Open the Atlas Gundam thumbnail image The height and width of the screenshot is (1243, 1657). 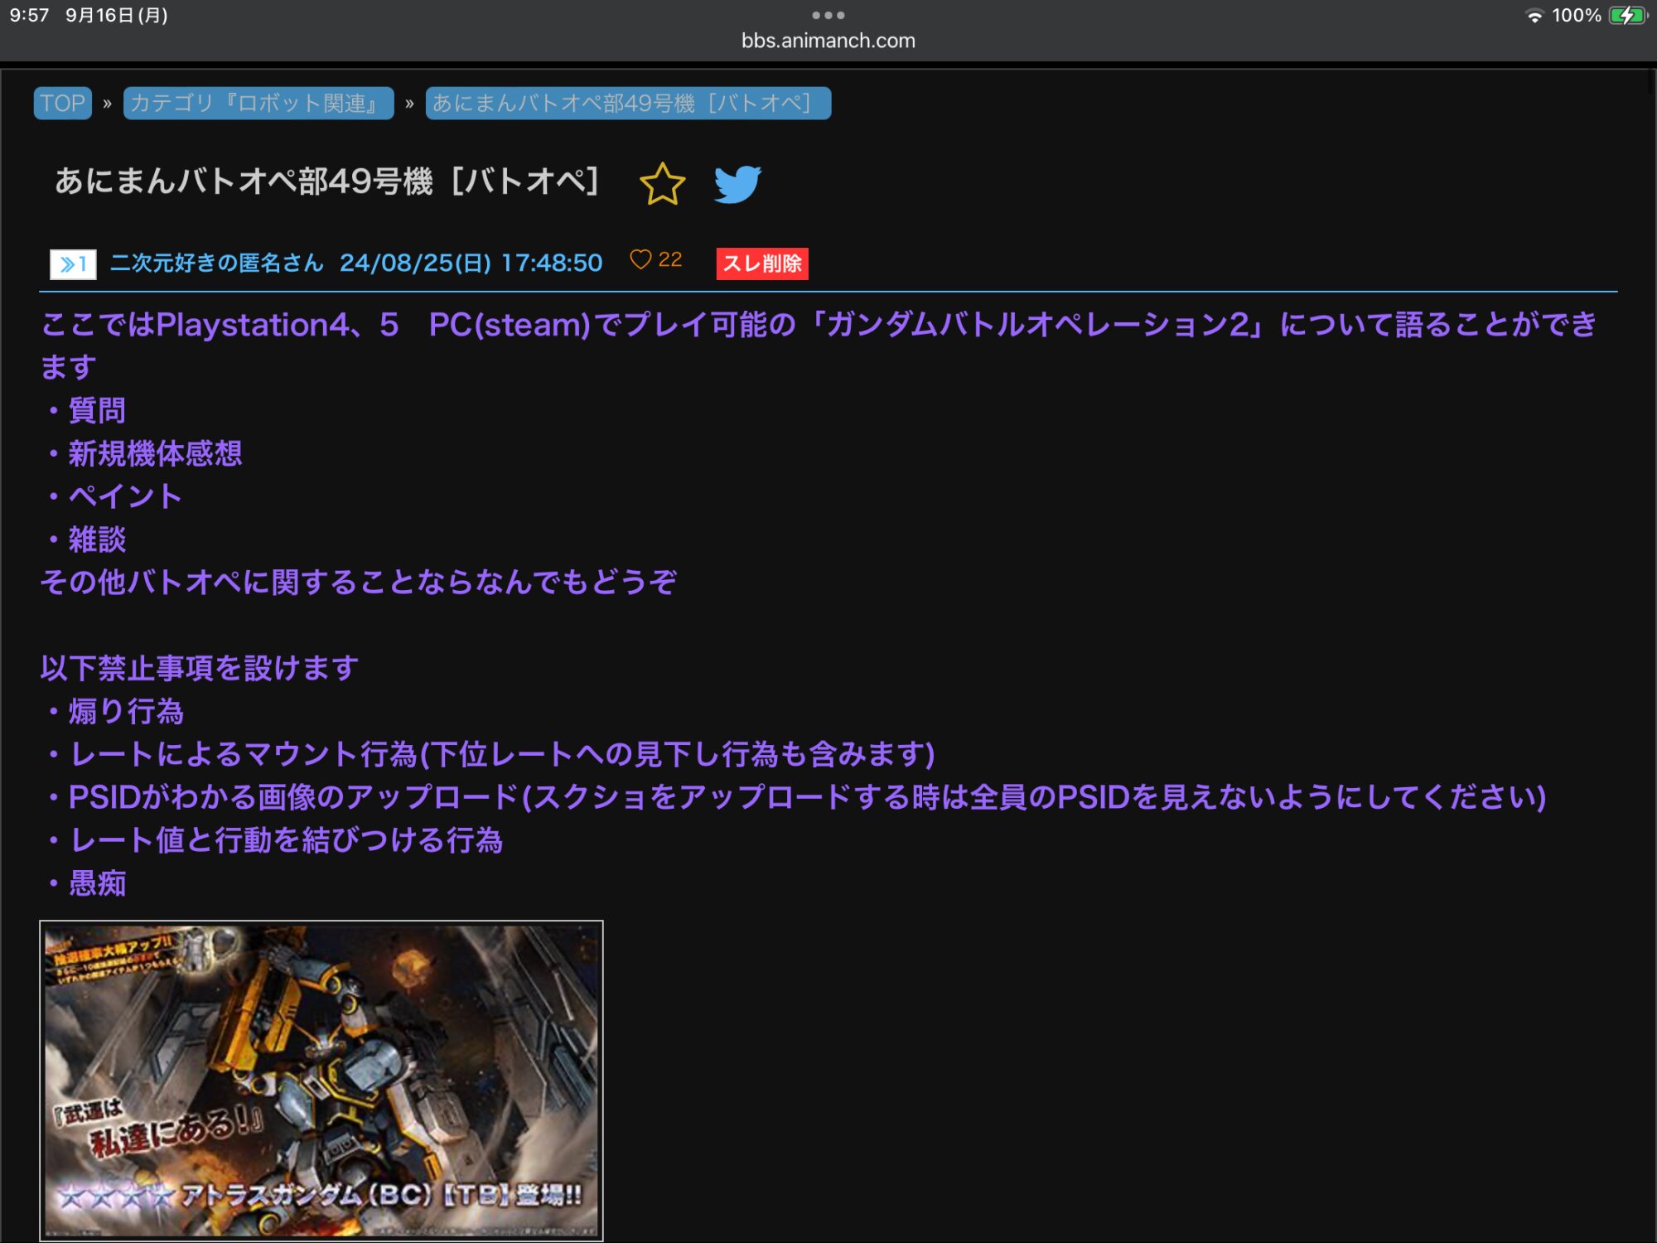coord(321,1080)
